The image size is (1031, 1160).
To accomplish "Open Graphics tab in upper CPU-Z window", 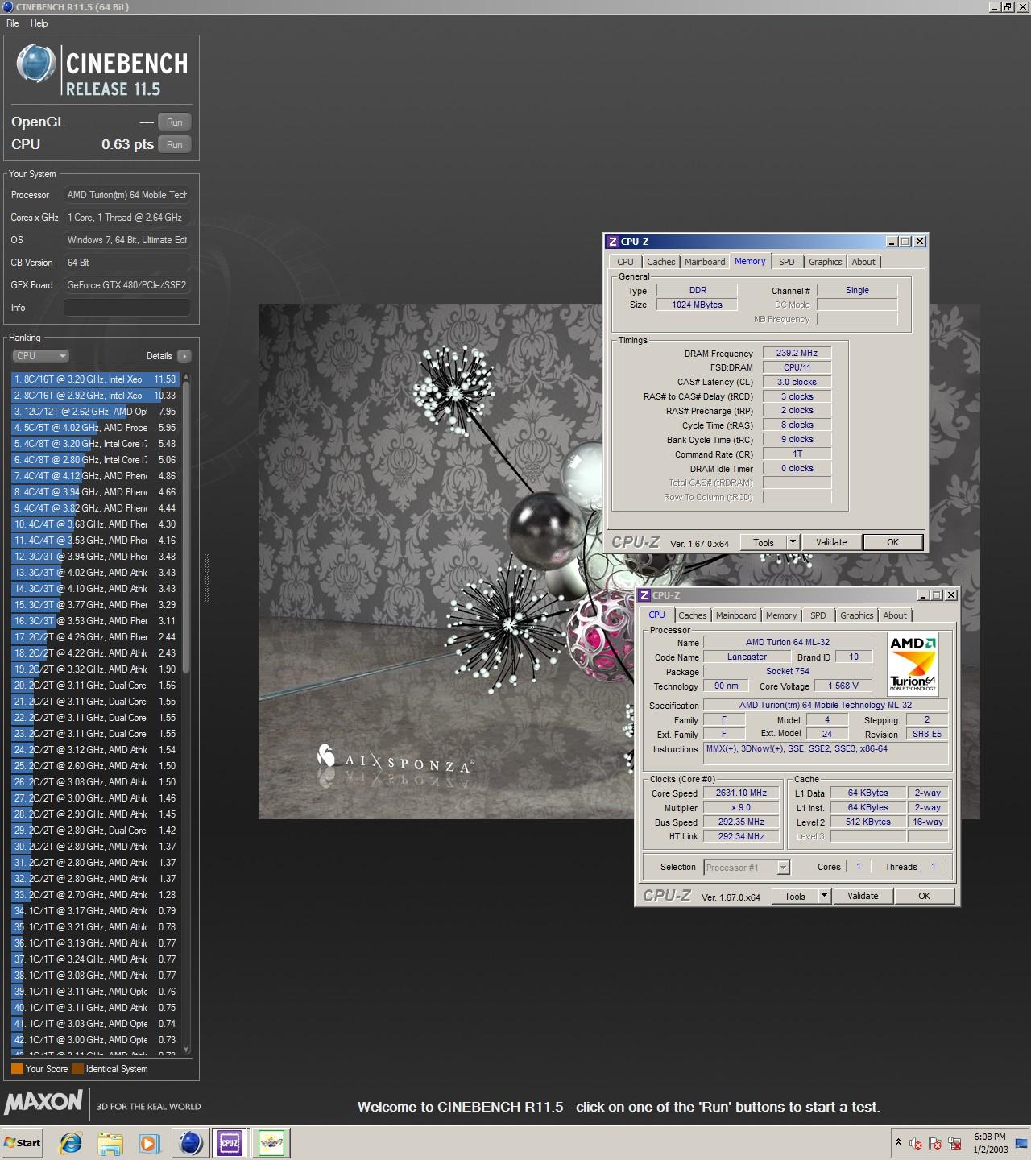I will click(x=826, y=262).
